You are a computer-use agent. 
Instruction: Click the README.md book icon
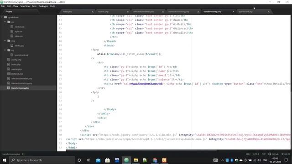(9, 74)
